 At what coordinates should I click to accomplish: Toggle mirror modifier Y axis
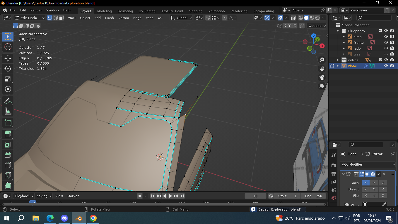[x=374, y=183]
